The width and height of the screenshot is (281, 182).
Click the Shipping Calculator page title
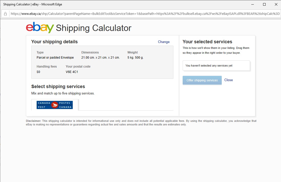(93, 28)
